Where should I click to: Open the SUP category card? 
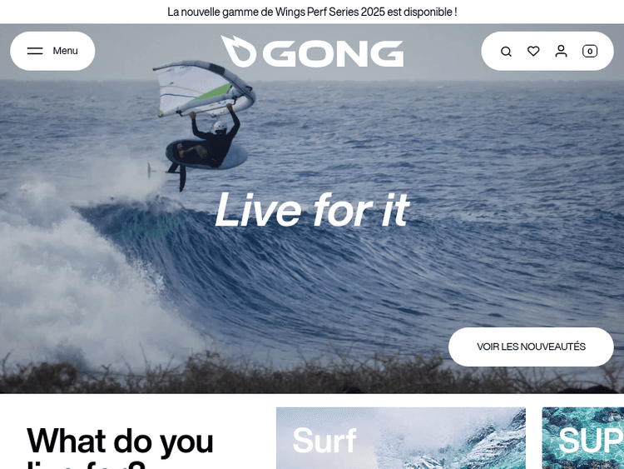point(583,438)
